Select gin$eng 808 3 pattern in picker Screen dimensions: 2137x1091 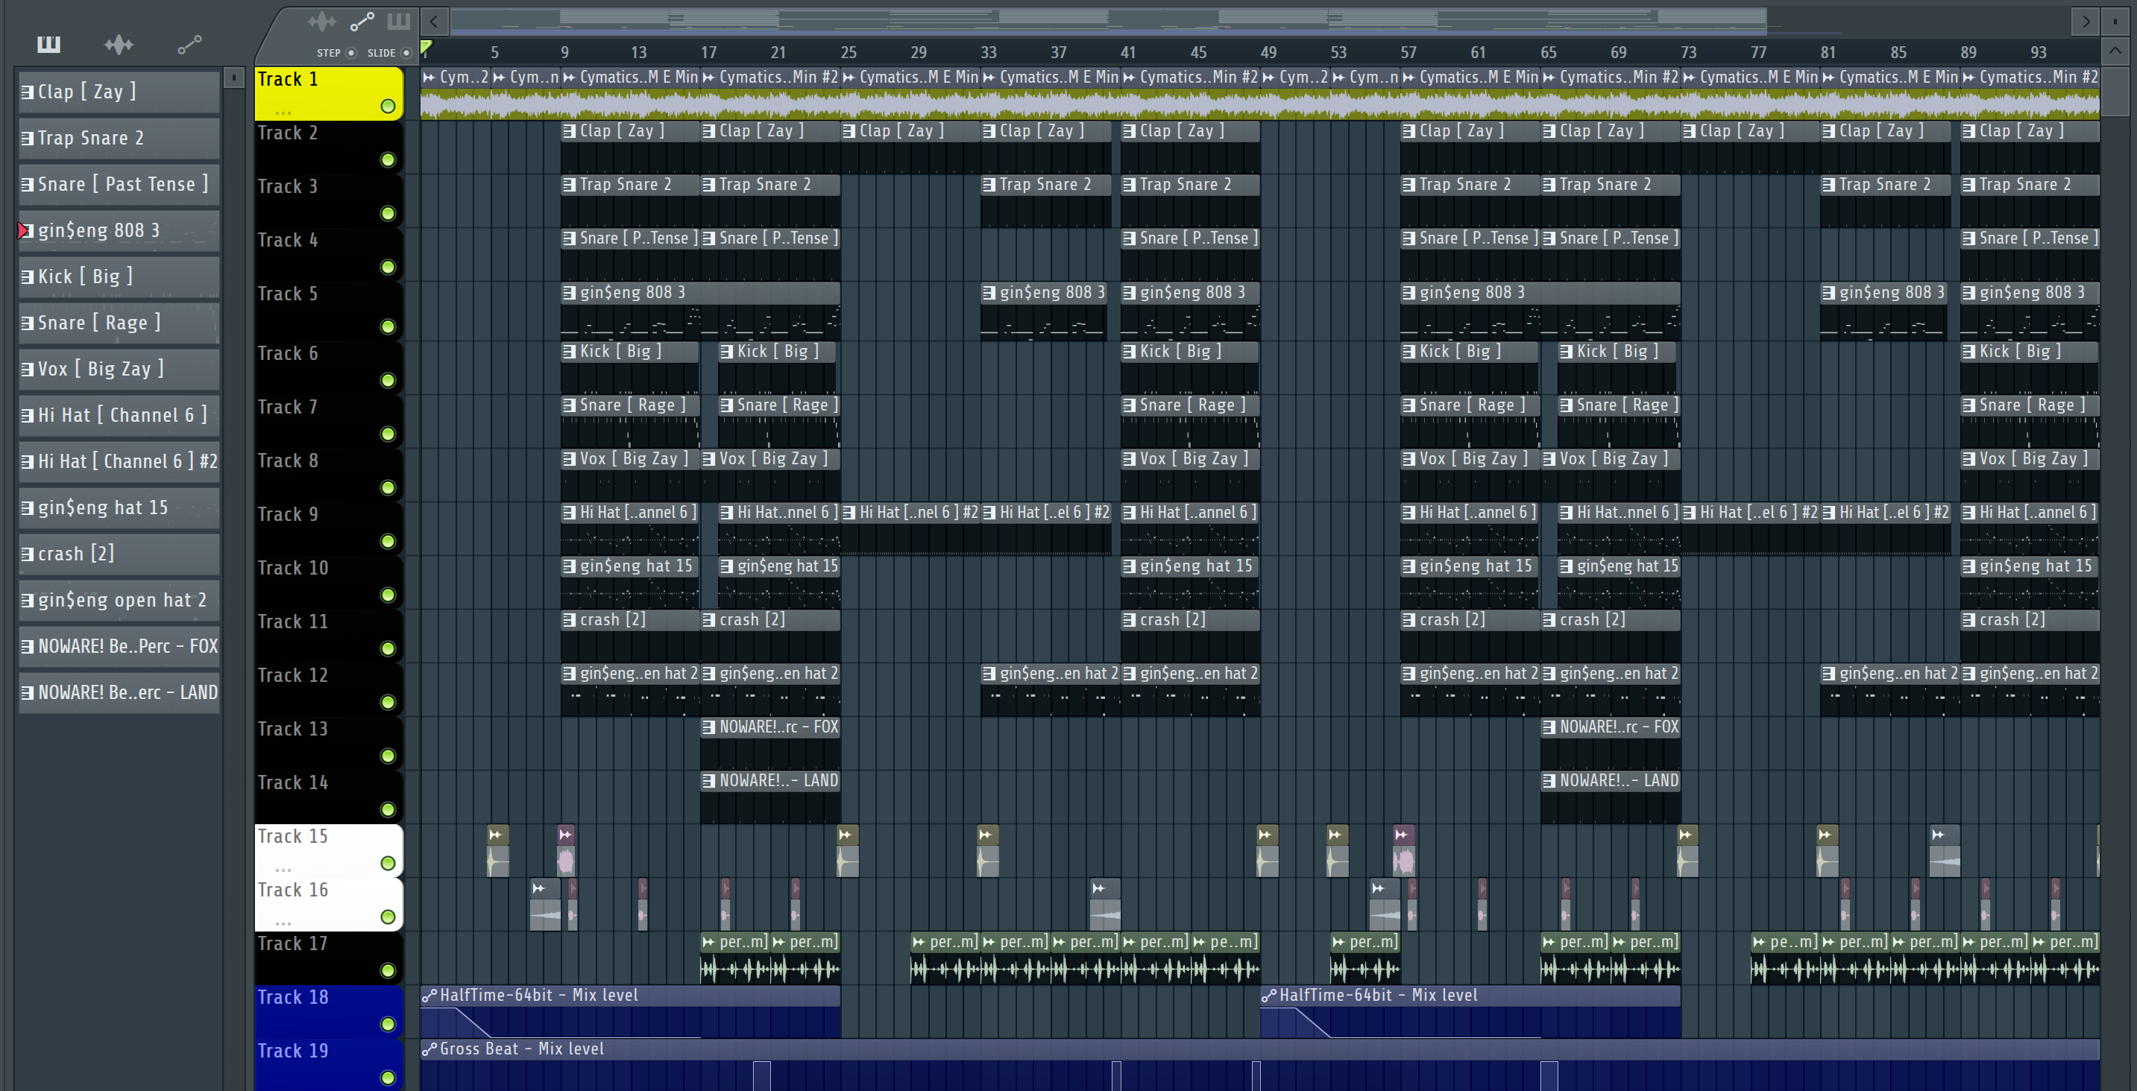(119, 230)
